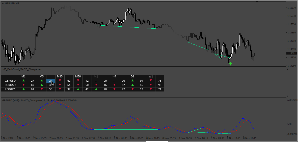
Task: Open USDJPY H4 cell with value 72
Action: coord(123,89)
